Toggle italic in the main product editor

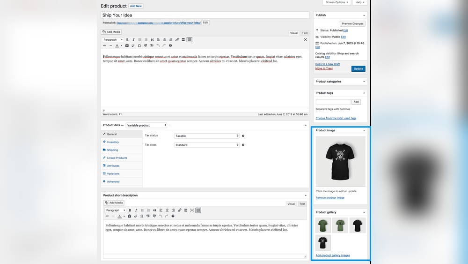coord(133,40)
